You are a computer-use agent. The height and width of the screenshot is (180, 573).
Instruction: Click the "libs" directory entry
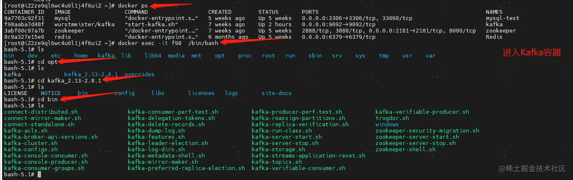pyautogui.click(x=158, y=93)
